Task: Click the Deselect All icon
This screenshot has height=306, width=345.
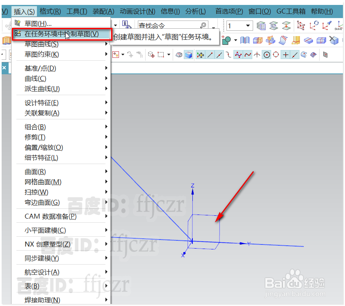Action: coord(130,55)
